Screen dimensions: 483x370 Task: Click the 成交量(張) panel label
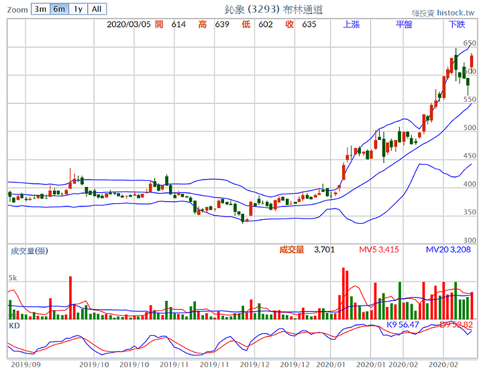pos(30,251)
